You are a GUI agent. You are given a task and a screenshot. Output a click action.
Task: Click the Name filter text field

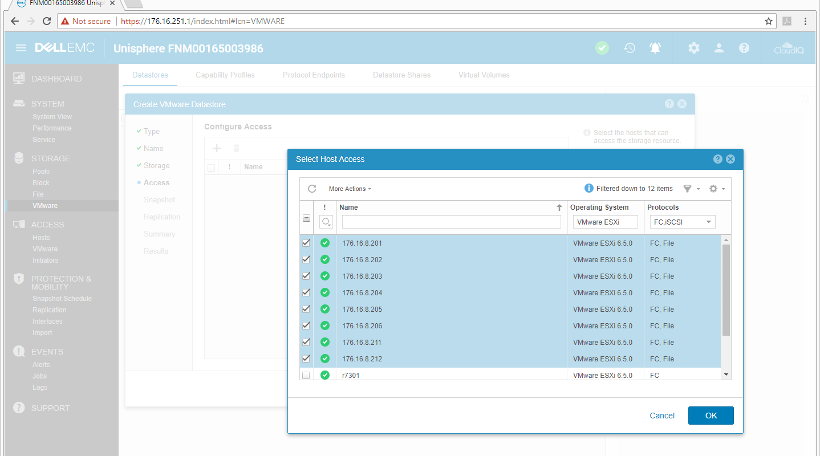click(452, 222)
